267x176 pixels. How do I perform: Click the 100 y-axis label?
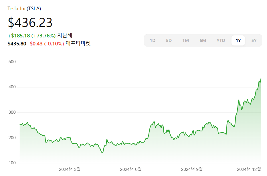point(12,163)
